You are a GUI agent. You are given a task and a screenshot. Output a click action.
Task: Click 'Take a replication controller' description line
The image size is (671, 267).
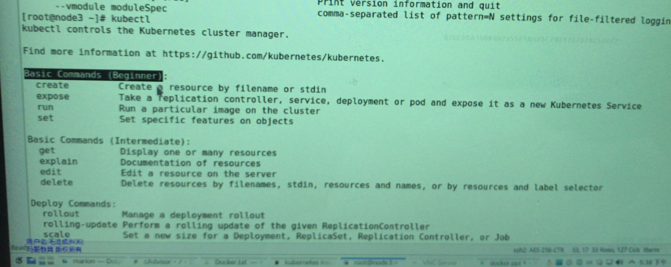380,102
